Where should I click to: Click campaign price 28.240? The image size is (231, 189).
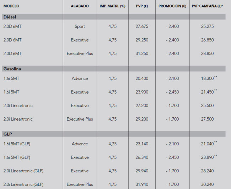click(207, 171)
